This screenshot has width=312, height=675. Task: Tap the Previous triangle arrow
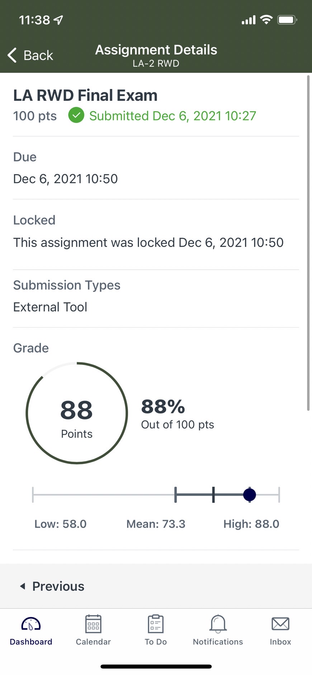(23, 586)
